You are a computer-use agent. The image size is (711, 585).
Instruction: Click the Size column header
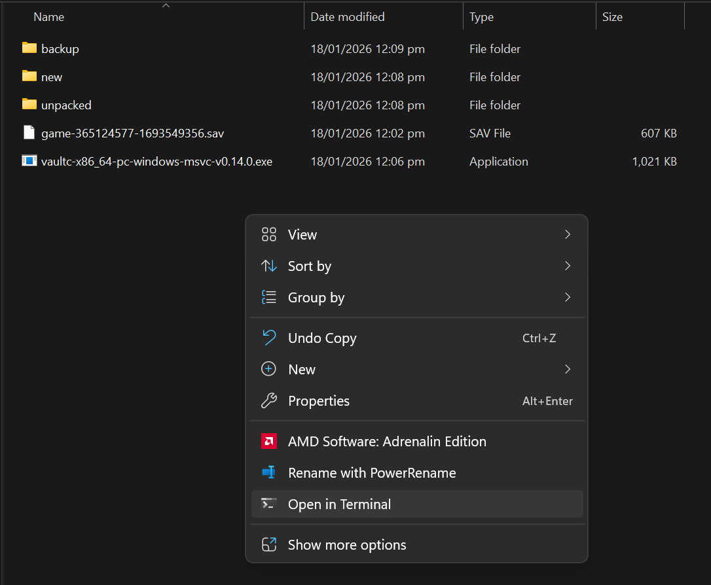point(612,17)
